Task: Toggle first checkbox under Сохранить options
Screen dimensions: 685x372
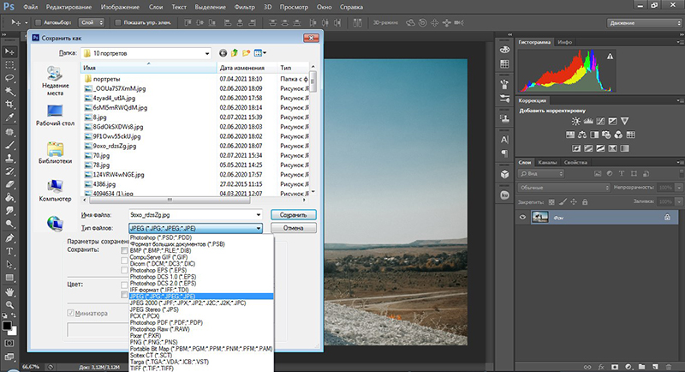Action: point(124,250)
